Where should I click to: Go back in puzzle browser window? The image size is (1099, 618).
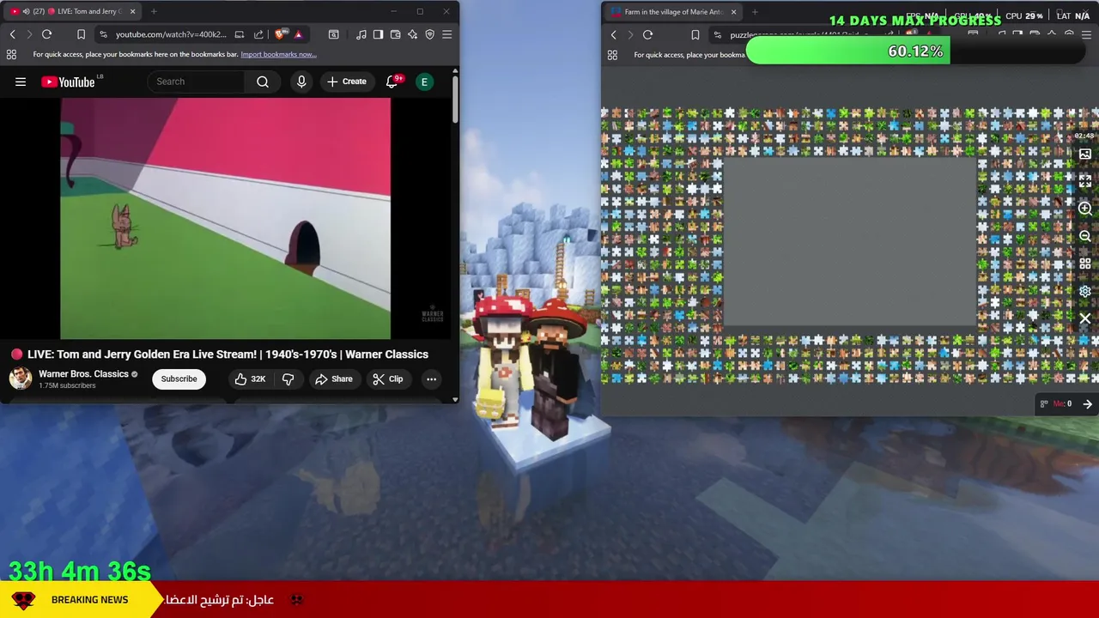pos(613,34)
